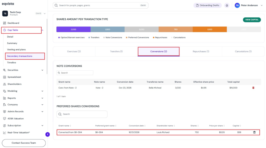Click the TE company avatar

click(5, 14)
